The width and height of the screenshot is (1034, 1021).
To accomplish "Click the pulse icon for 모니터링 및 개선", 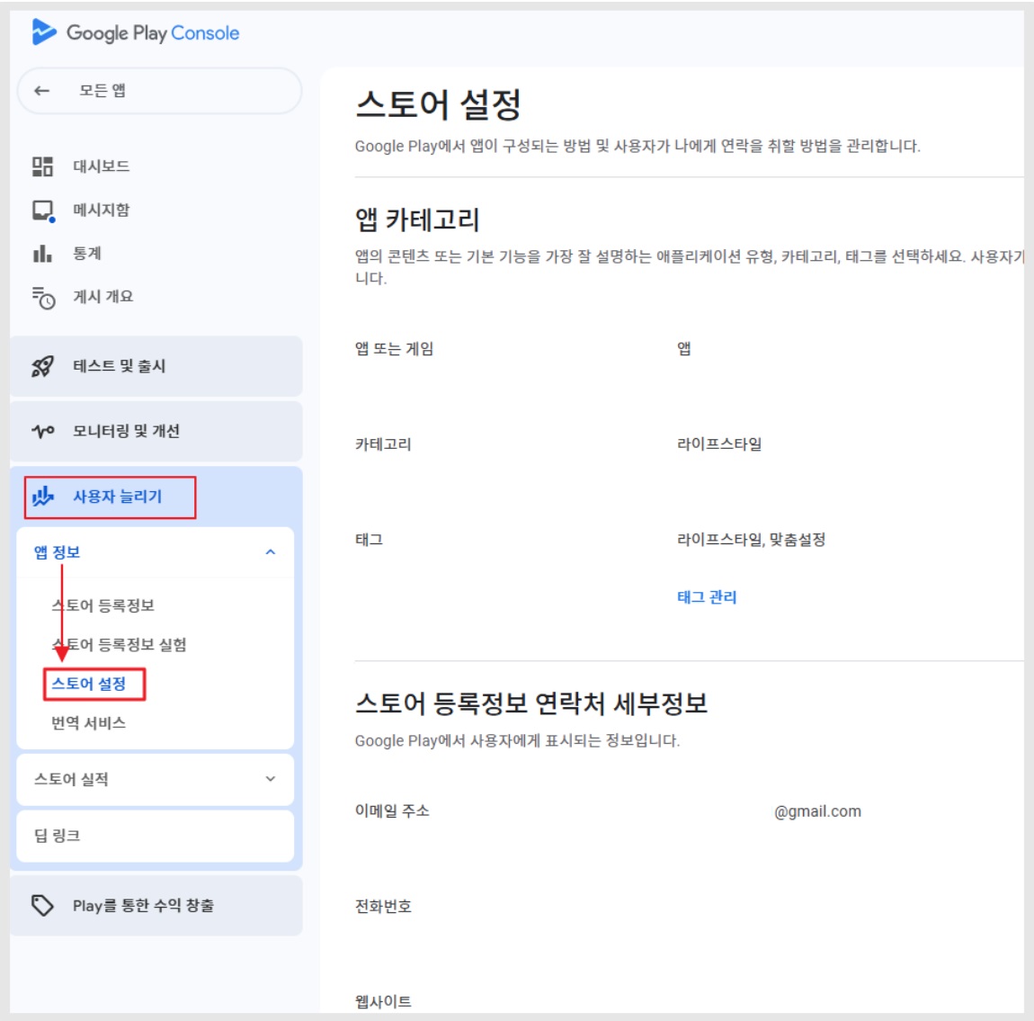I will point(43,432).
